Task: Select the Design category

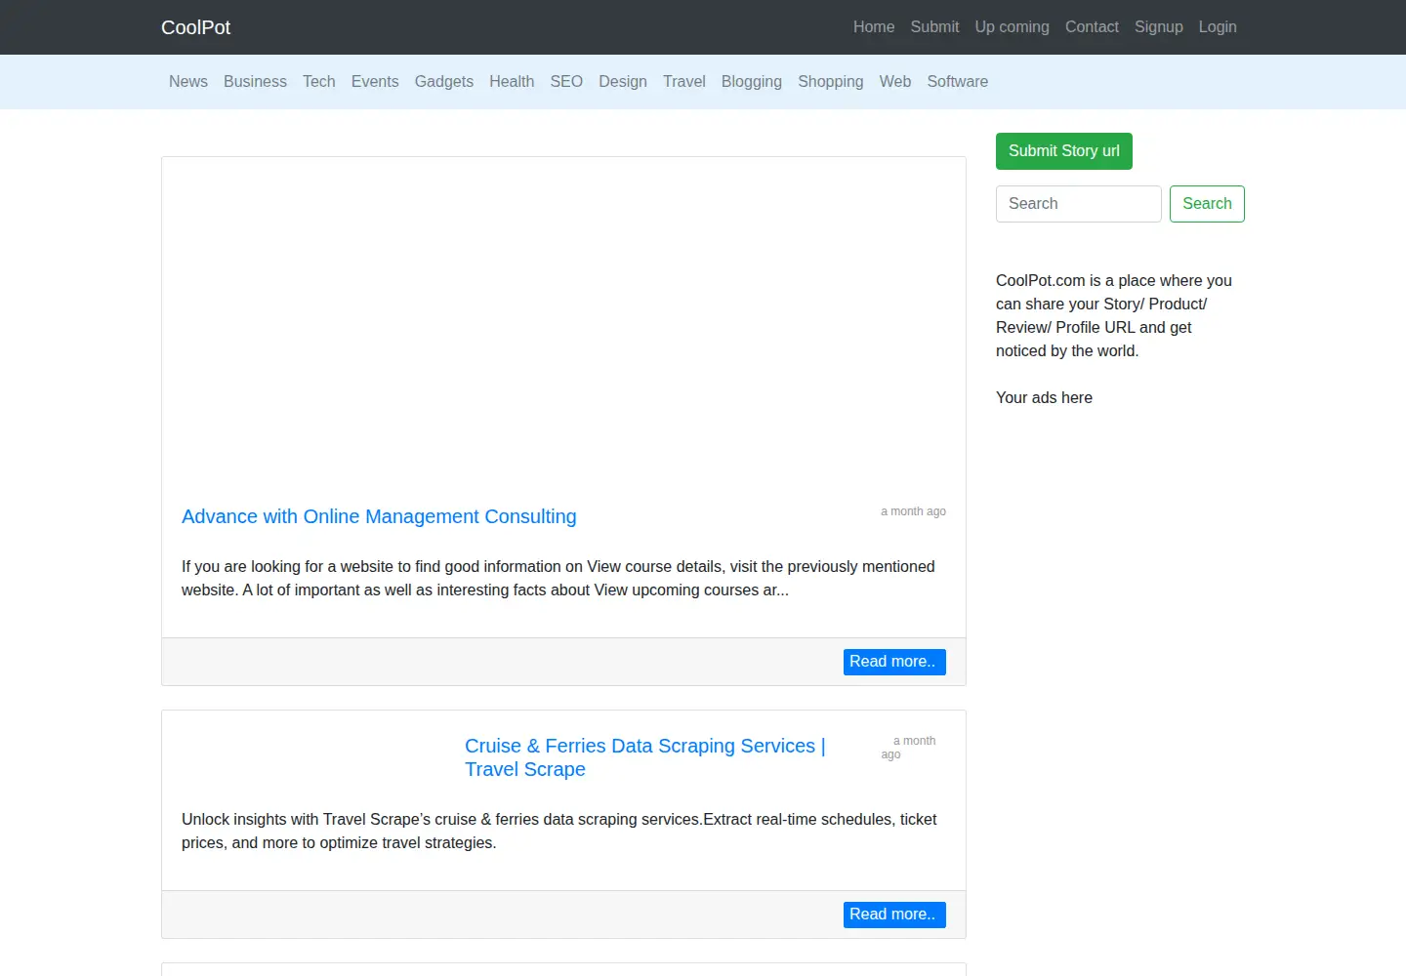Action: tap(623, 82)
